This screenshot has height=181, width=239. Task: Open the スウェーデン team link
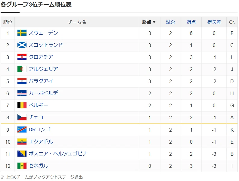point(43,33)
